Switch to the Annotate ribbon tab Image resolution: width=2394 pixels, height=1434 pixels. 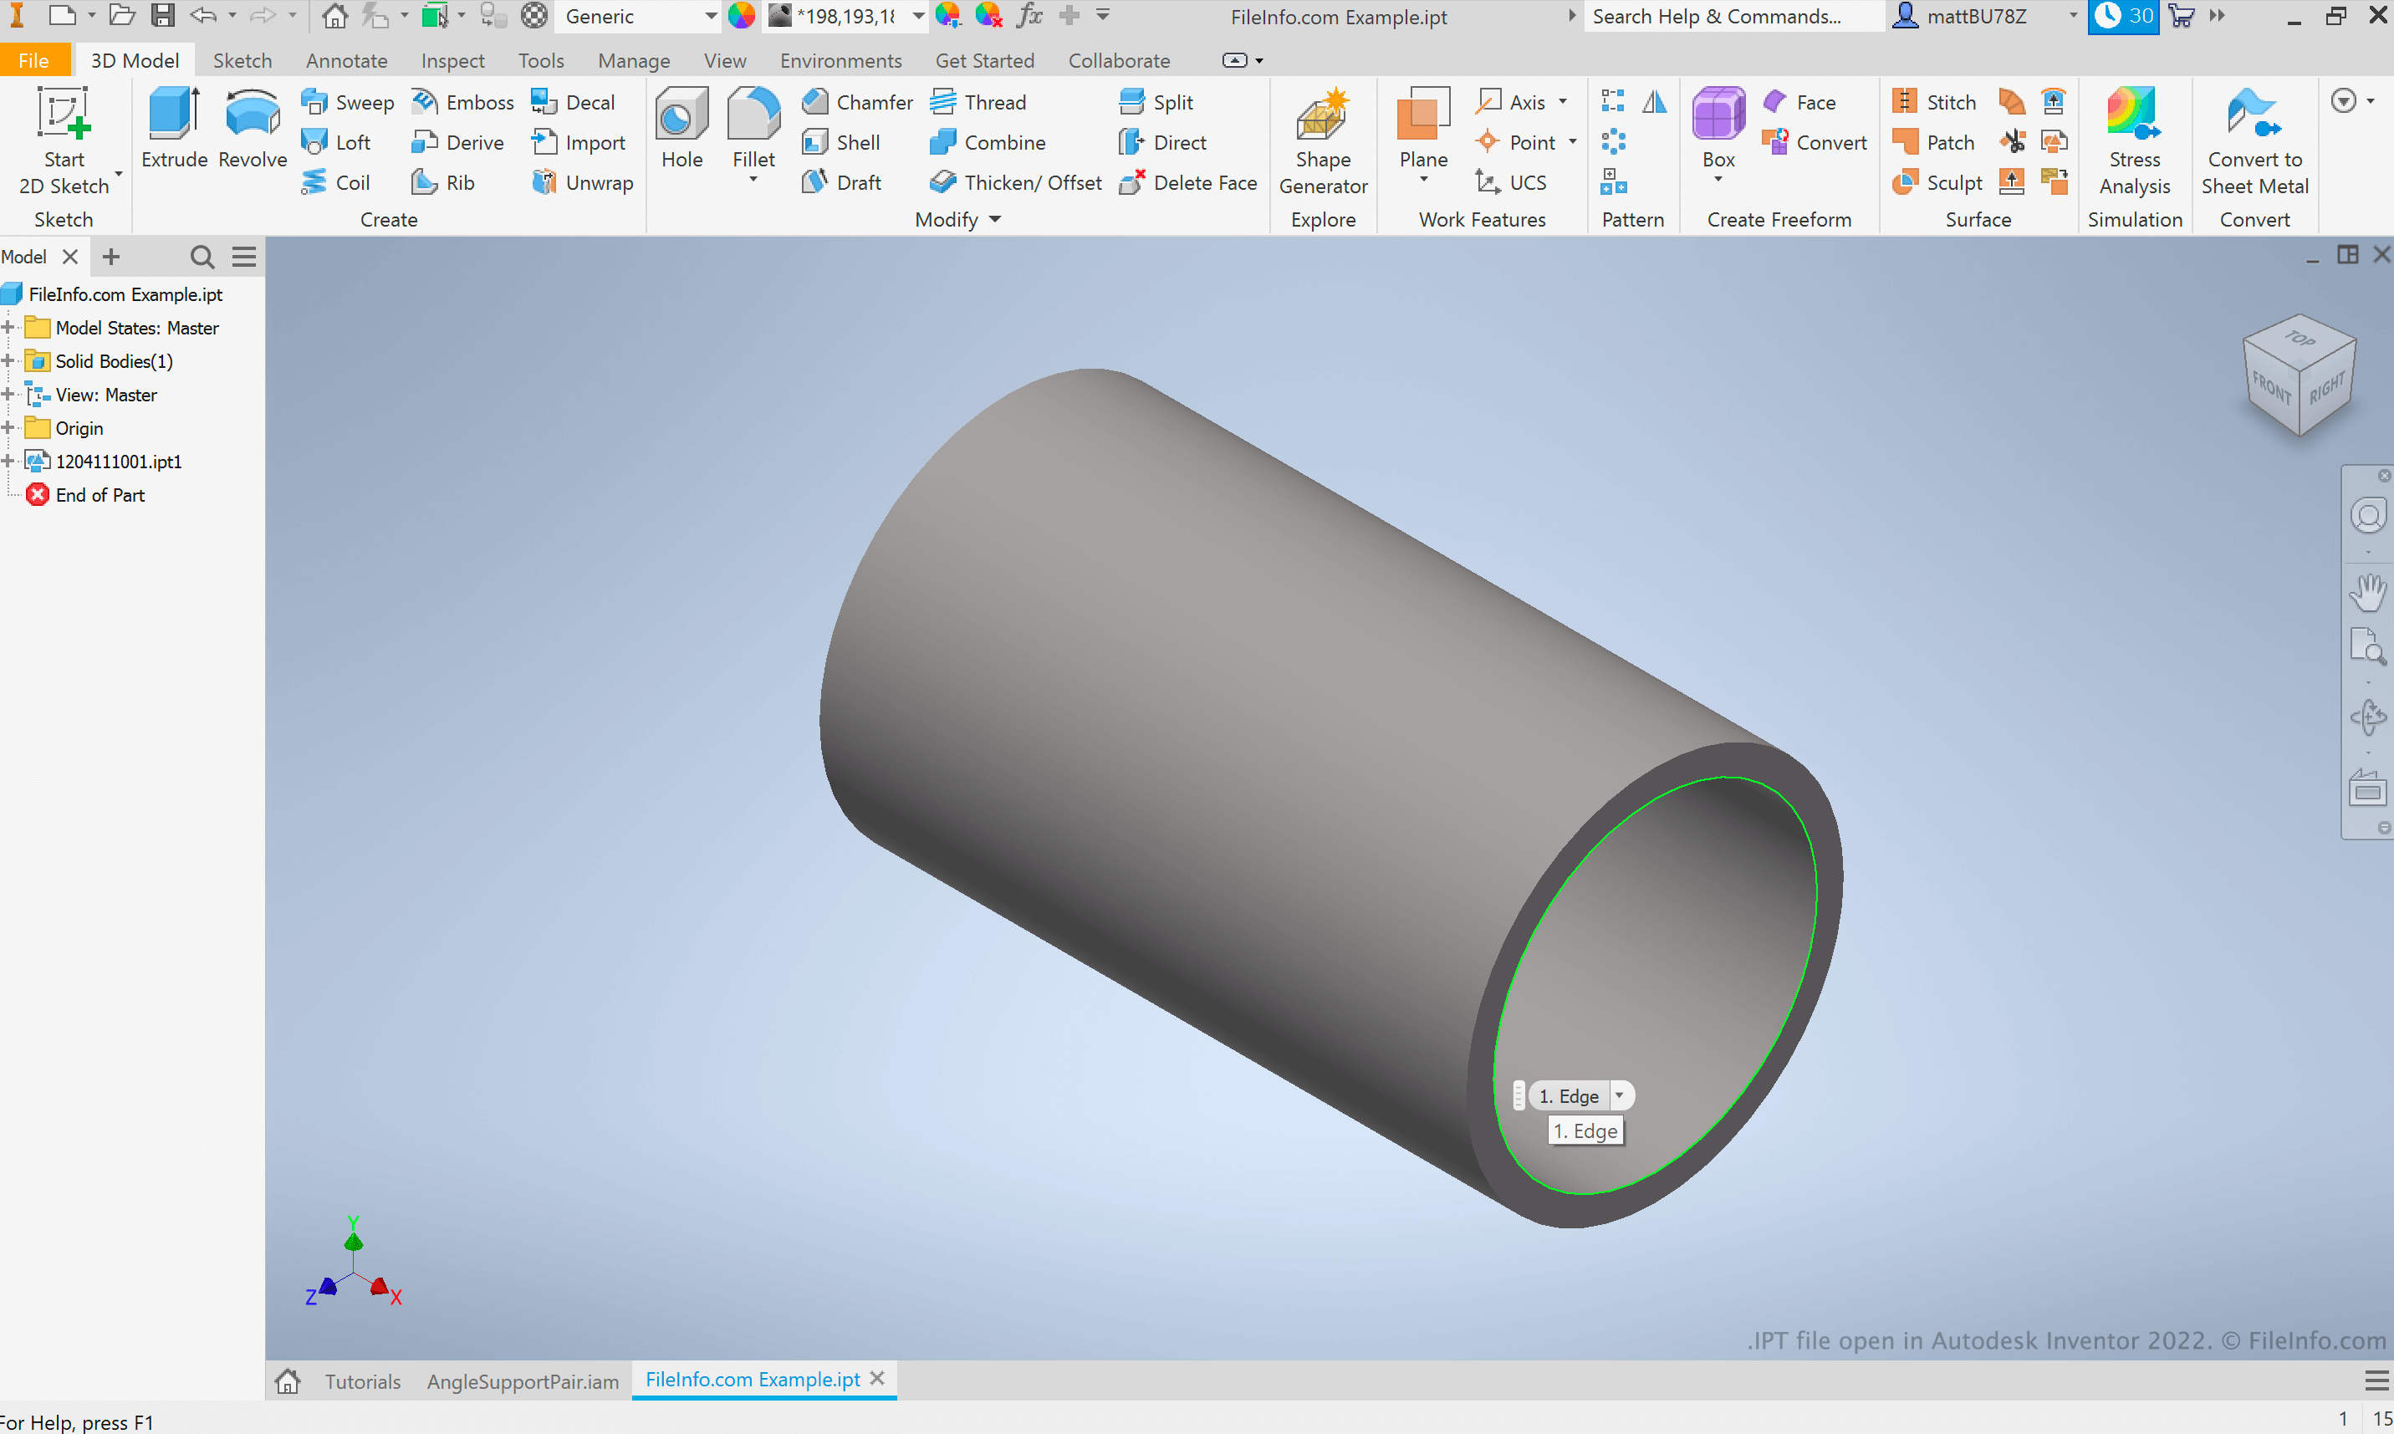tap(346, 60)
